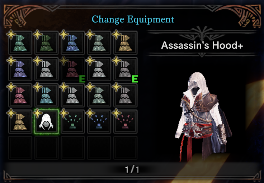Click the Assassin's Hood+ name label
The image size is (264, 183).
pos(202,45)
